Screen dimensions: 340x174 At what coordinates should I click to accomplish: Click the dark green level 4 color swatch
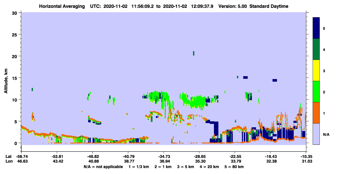pos(316,49)
